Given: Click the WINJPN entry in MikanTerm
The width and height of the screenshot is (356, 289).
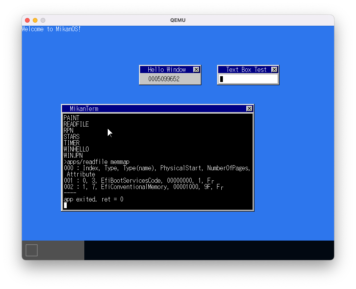Looking at the screenshot, I should pos(73,155).
